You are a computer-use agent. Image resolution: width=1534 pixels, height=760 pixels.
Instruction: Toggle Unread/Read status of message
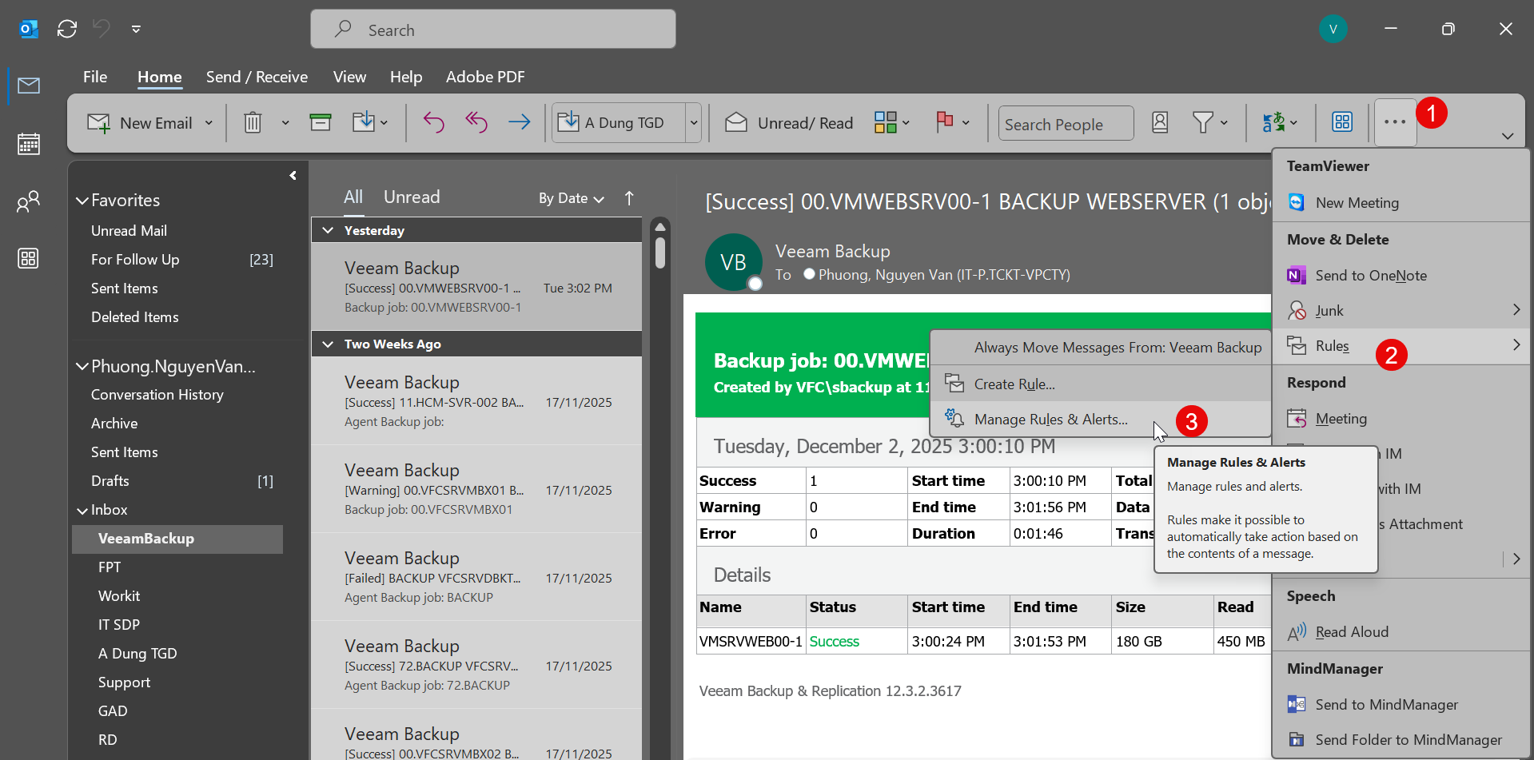pyautogui.click(x=789, y=123)
